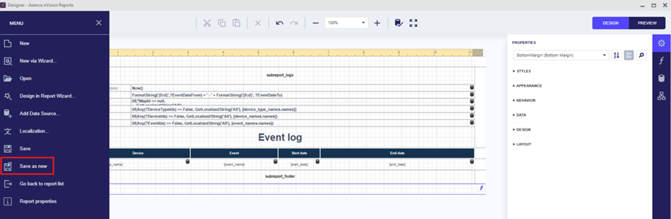671x219 pixels.
Task: Open the Expressions panel with f icon
Action: click(661, 61)
